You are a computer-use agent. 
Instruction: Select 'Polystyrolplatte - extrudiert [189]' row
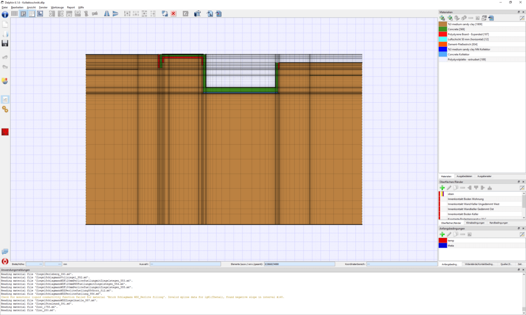(x=482, y=60)
